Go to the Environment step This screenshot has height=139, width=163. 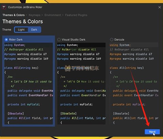[x=53, y=15]
